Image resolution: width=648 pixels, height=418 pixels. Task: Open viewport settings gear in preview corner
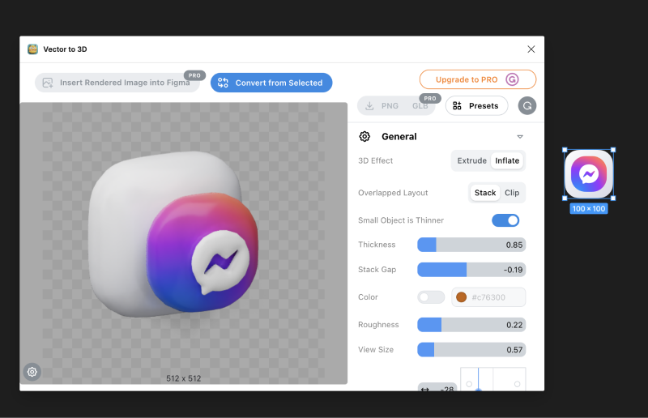32,372
